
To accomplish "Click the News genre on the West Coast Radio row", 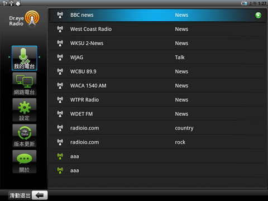I will click(181, 29).
